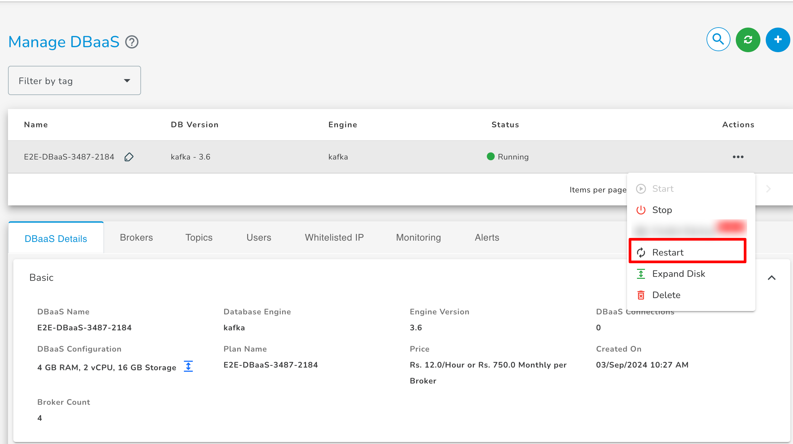Click the Restart circular arrows icon
793x444 pixels.
(641, 253)
